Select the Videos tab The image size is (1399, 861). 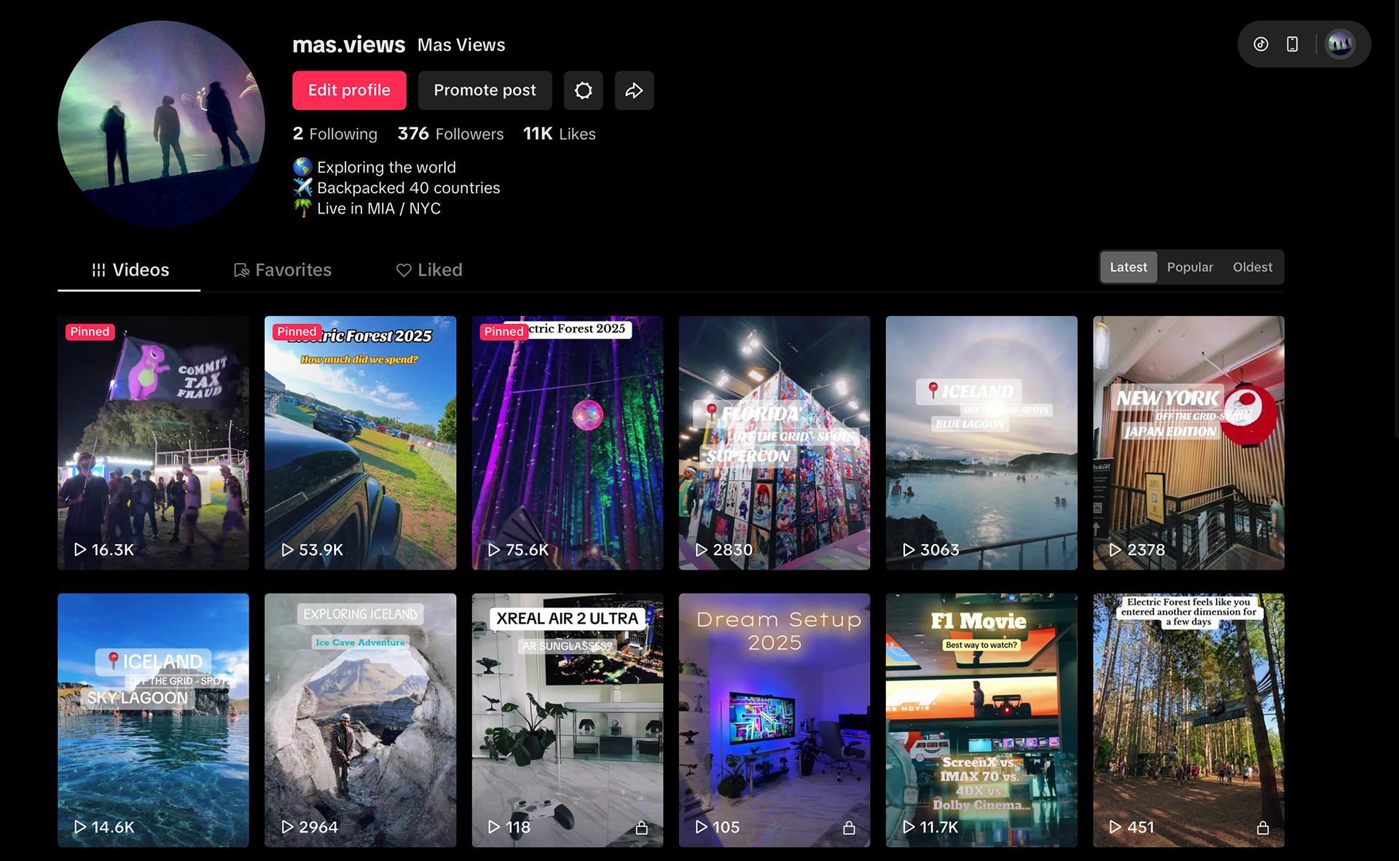(130, 270)
